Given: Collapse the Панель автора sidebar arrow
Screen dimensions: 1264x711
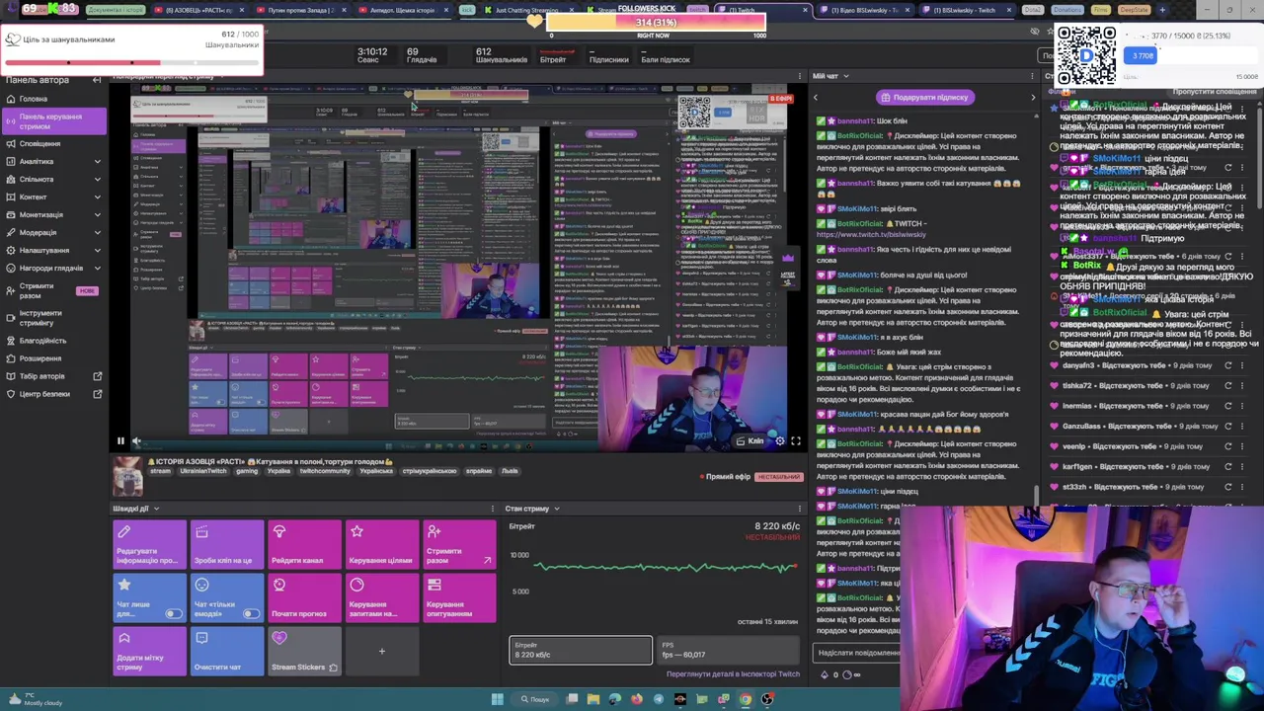Looking at the screenshot, I should (97, 80).
